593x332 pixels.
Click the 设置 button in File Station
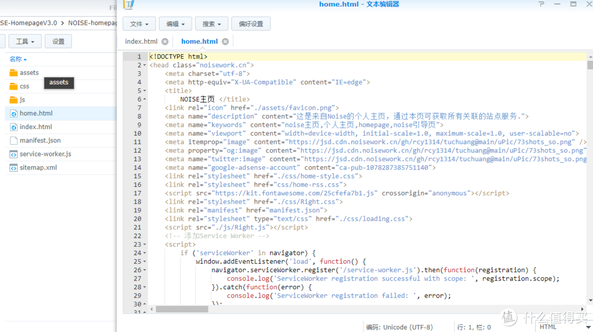point(58,41)
